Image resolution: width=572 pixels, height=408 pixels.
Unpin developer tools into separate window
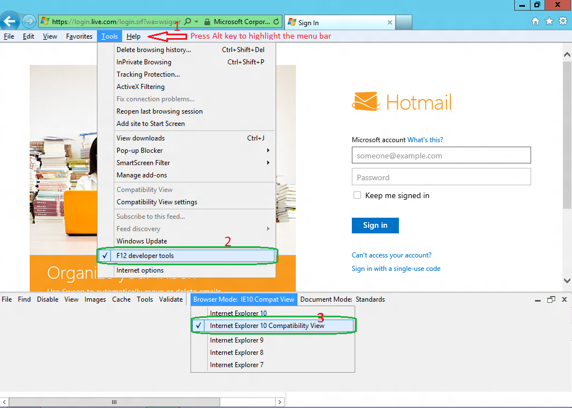(x=551, y=299)
